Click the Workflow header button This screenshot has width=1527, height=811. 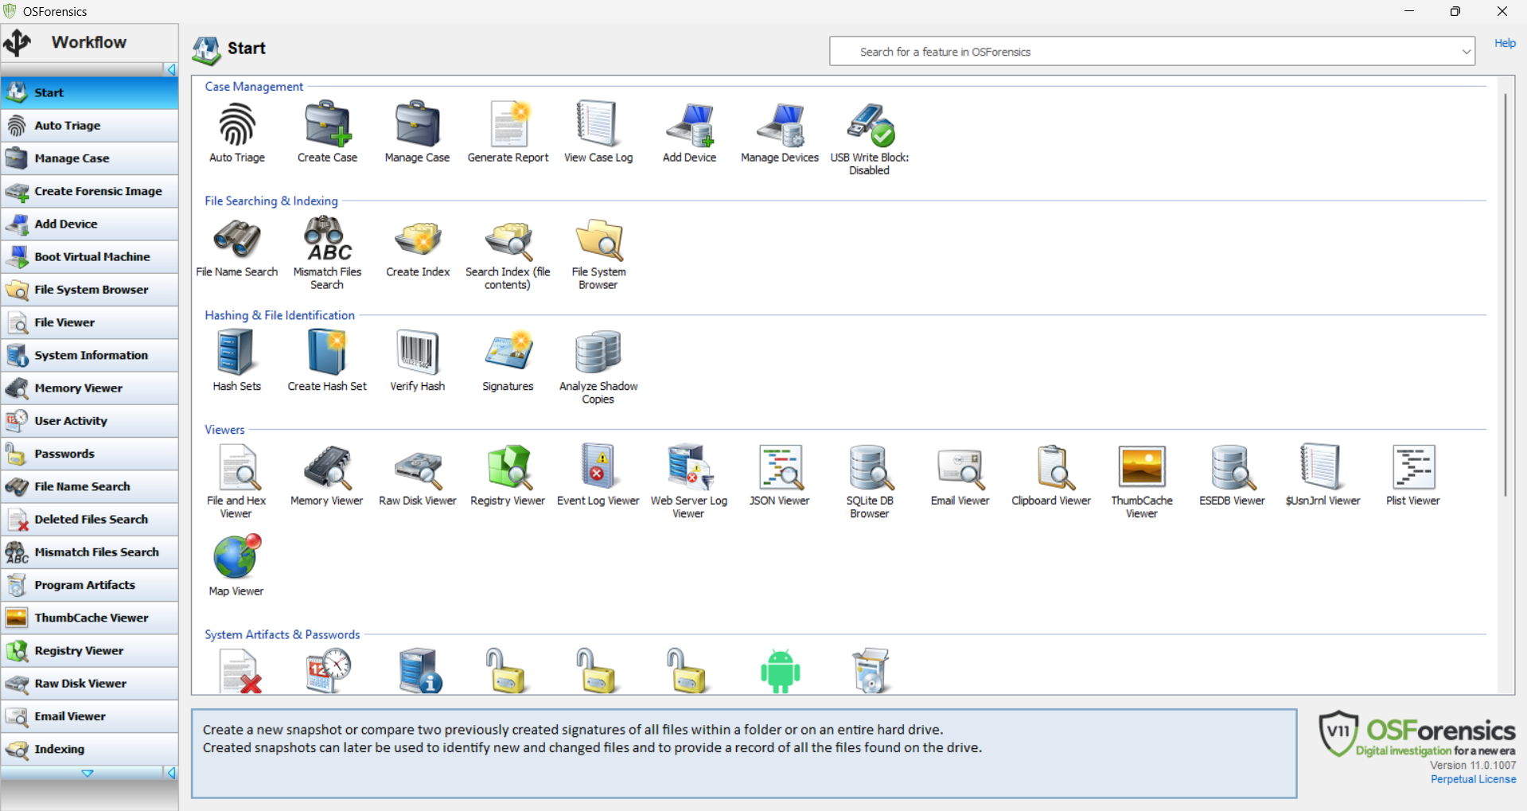pyautogui.click(x=89, y=42)
